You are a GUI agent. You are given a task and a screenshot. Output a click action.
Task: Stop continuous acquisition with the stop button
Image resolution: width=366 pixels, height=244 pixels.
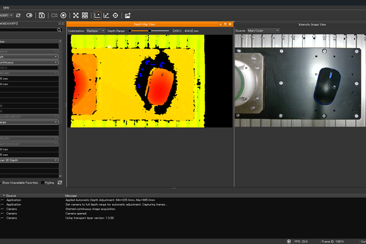point(63,16)
